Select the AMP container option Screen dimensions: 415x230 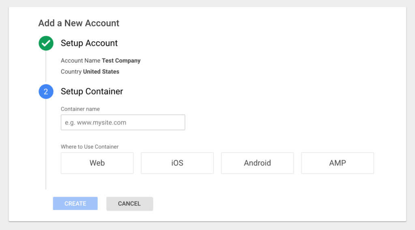[338, 163]
